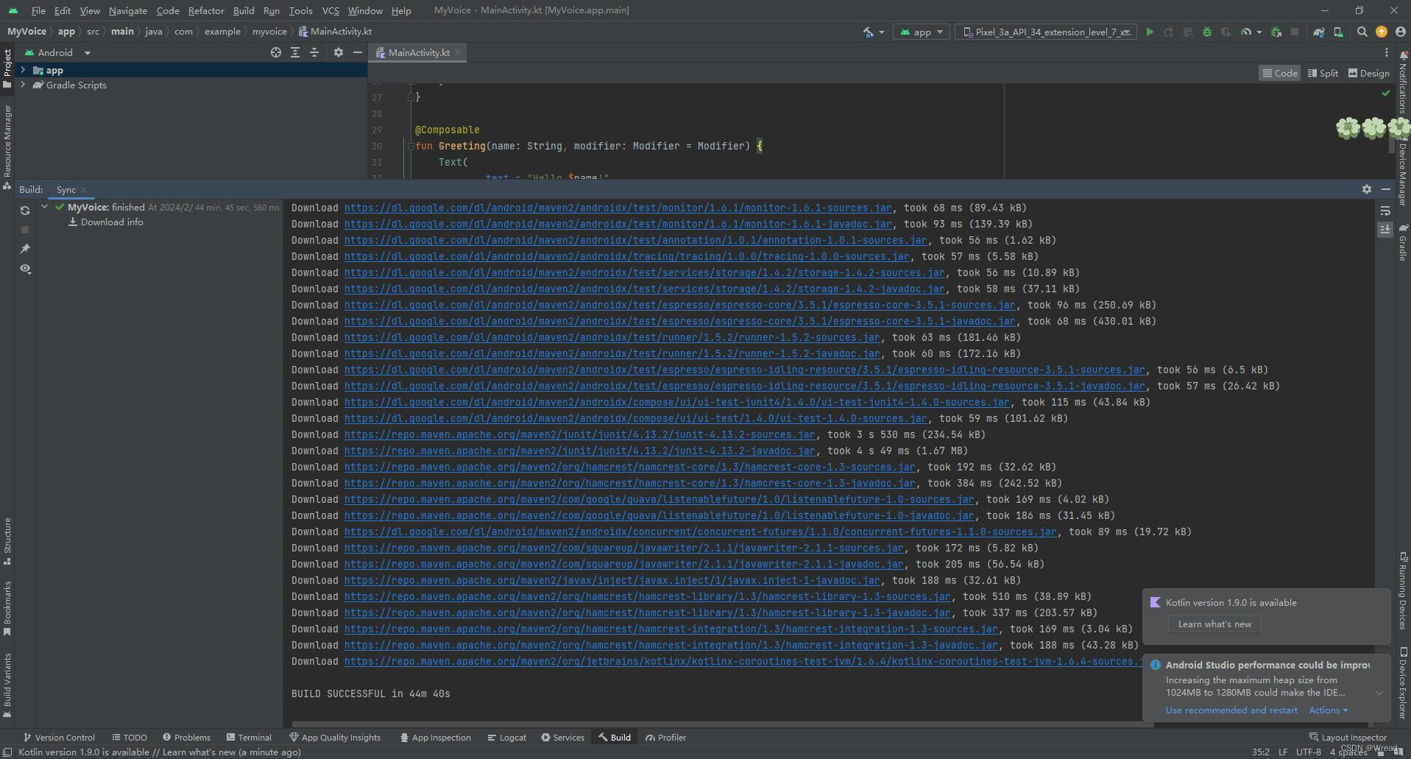Open Device Manager phone icon in toolbar
1411x759 pixels.
coord(1338,32)
